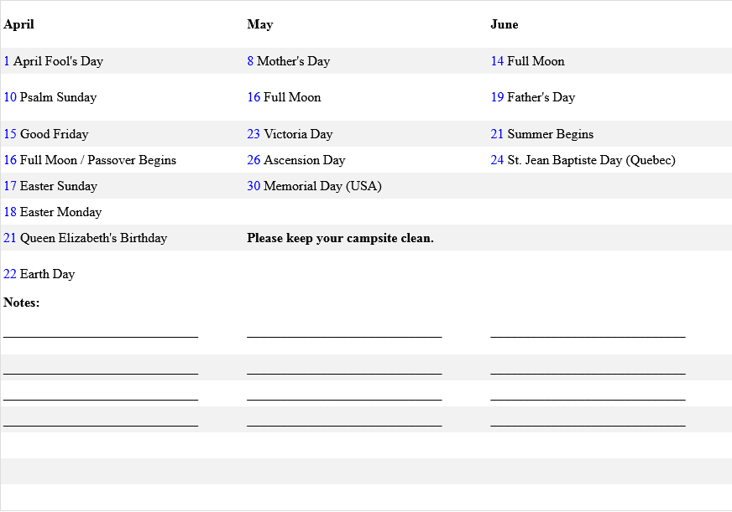Open the Psalm Sunday date link
This screenshot has height=512, width=732.
point(10,97)
